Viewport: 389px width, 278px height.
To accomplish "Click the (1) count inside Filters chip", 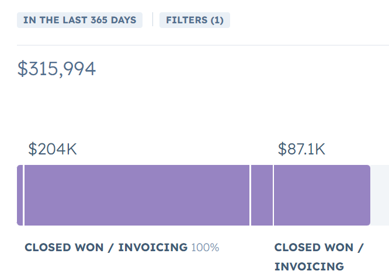I will (217, 20).
